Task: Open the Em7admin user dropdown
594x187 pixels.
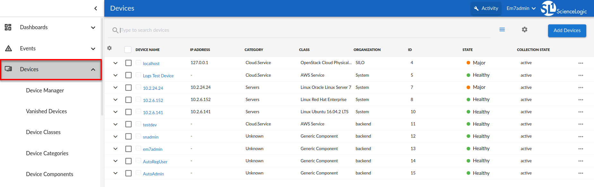Action: click(521, 8)
